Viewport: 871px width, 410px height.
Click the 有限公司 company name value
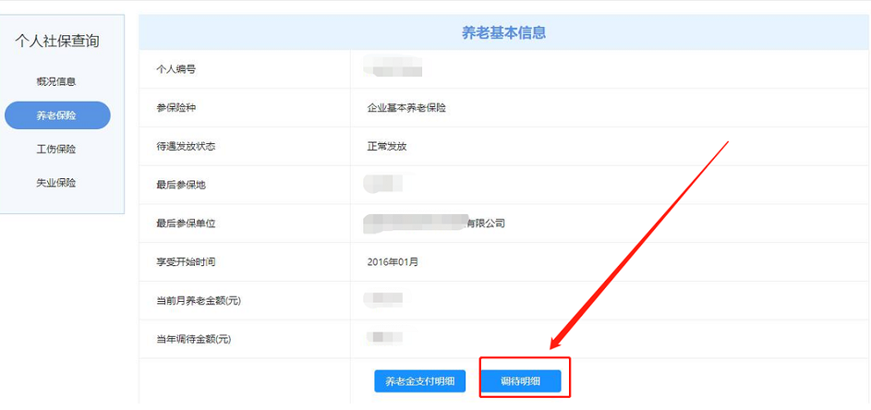(485, 223)
